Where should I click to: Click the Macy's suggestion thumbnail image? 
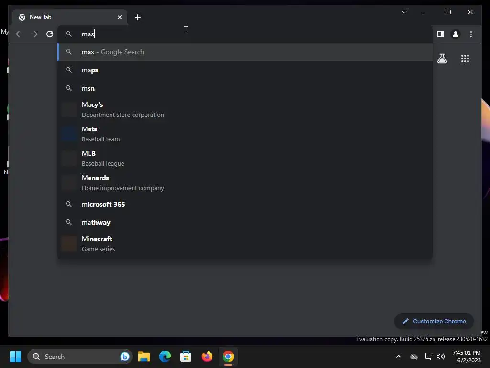[x=69, y=110]
